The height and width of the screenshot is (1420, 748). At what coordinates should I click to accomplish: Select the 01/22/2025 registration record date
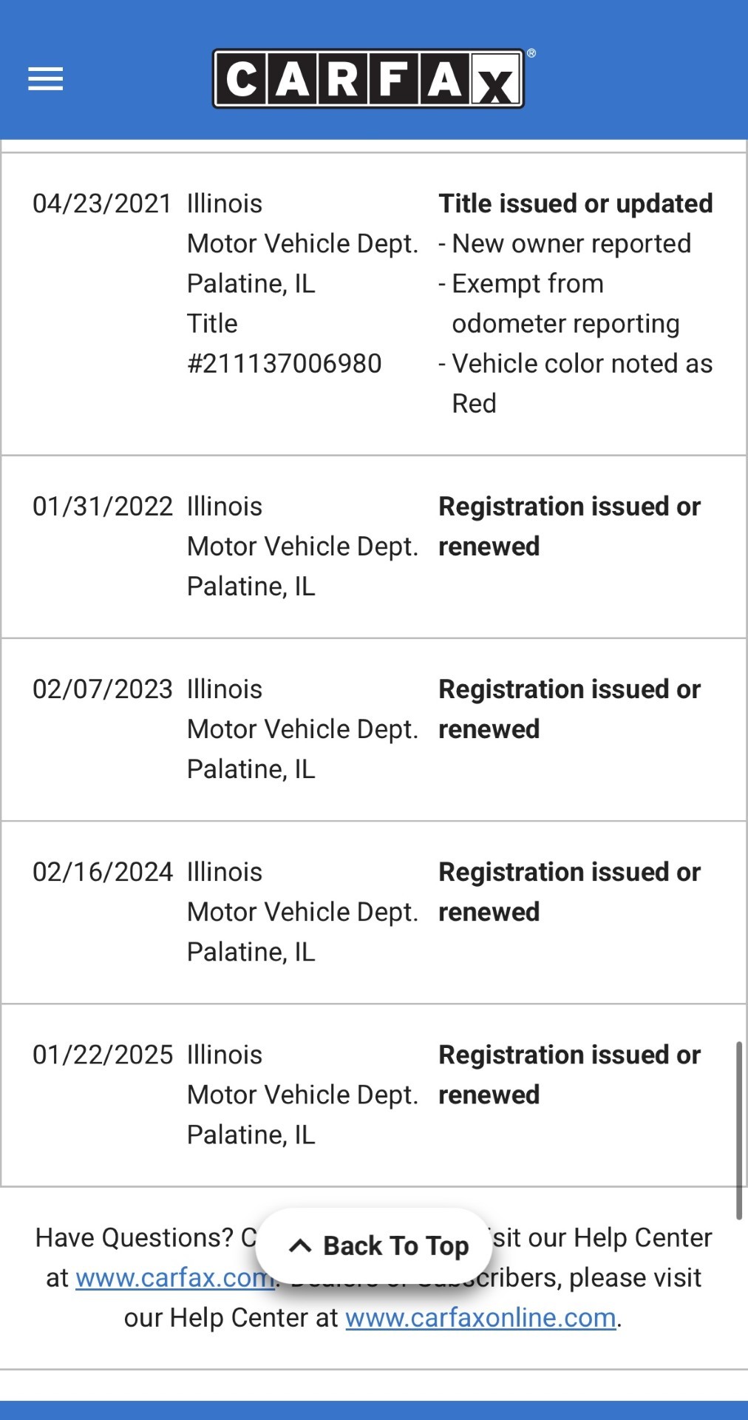[x=102, y=1055]
